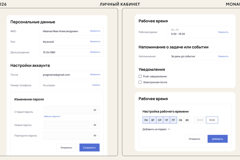Click the Не указан phone value
The width and height of the screenshot is (240, 160).
tap(49, 85)
